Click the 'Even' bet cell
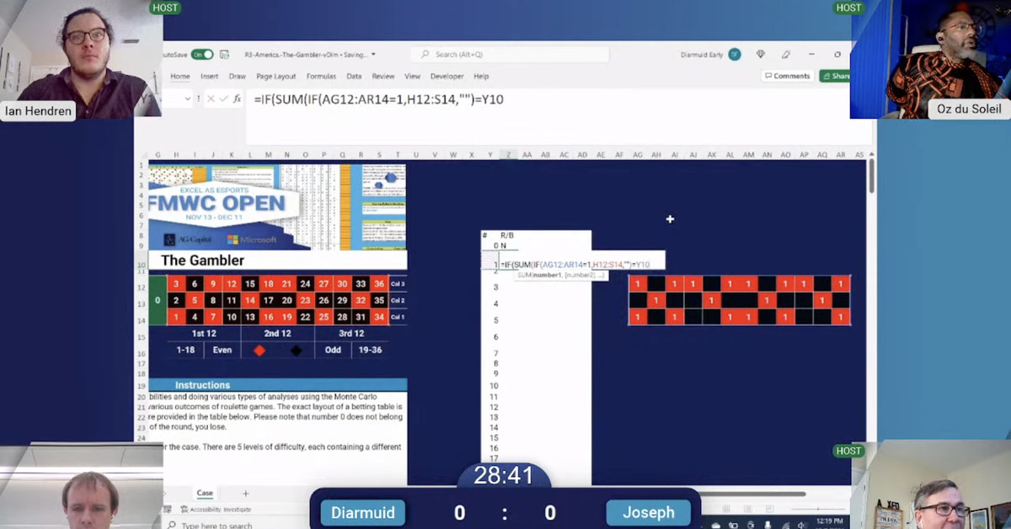The height and width of the screenshot is (529, 1011). click(222, 350)
